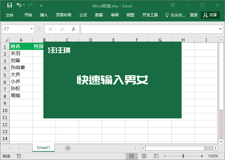The height and width of the screenshot is (160, 225).
Task: Add a new sheet with plus icon
Action: [x=68, y=148]
